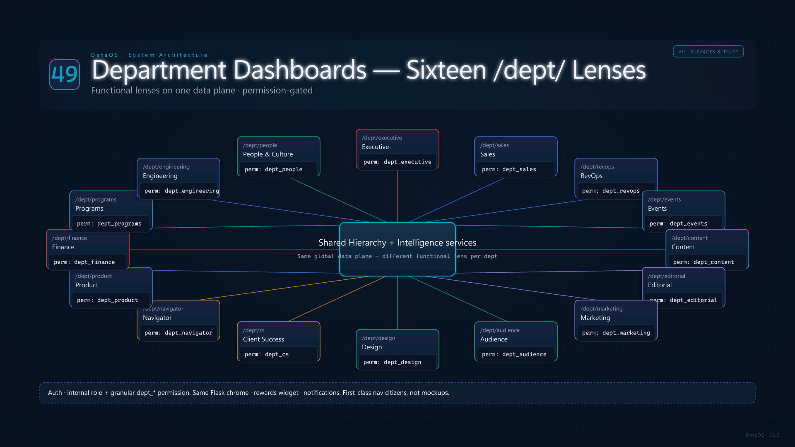Select the Executive department card

[397, 149]
